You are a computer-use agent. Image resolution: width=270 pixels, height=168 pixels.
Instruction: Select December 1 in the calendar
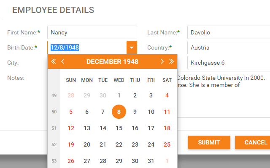(x=119, y=95)
